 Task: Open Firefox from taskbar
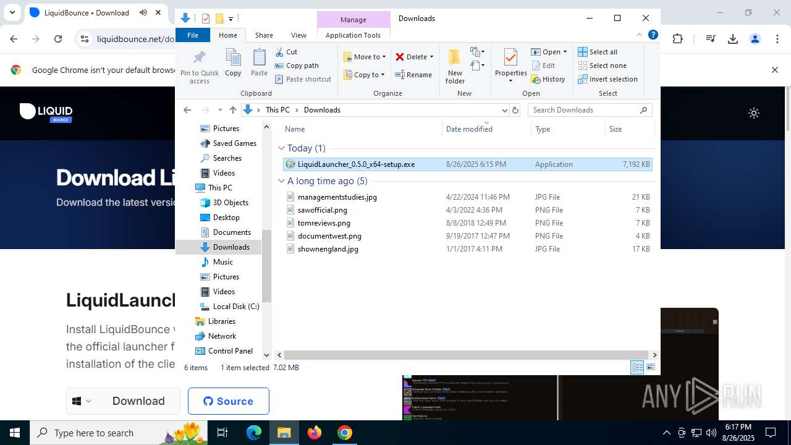(315, 433)
